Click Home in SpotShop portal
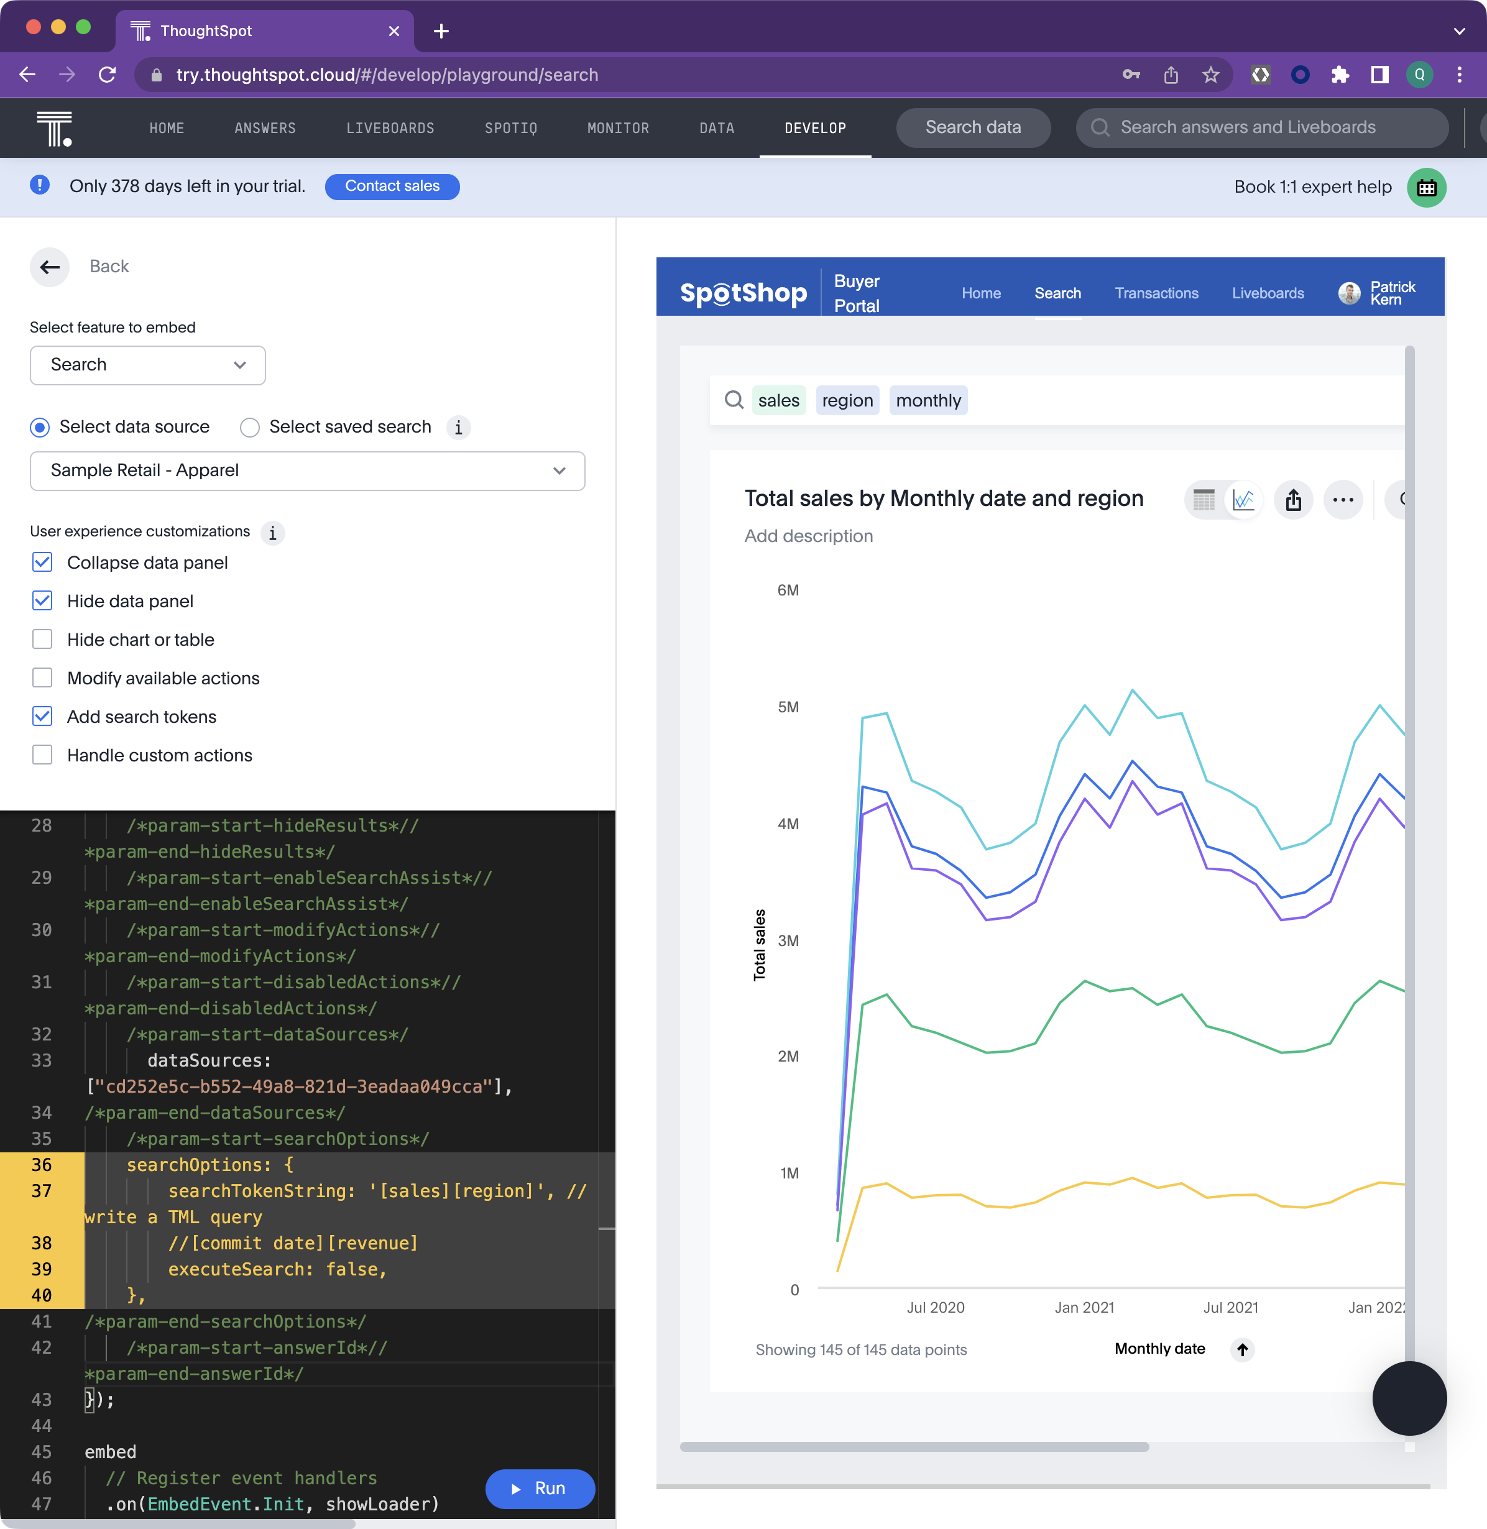Image resolution: width=1487 pixels, height=1529 pixels. coord(981,293)
